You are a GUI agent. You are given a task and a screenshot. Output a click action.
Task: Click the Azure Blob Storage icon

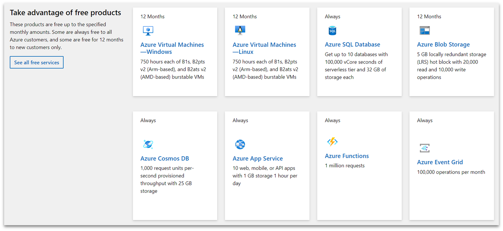point(424,30)
